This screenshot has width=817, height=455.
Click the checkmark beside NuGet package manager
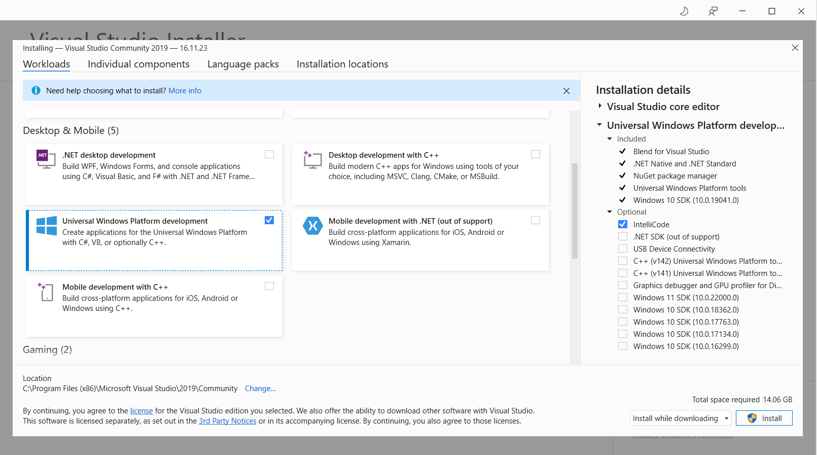[x=622, y=176]
